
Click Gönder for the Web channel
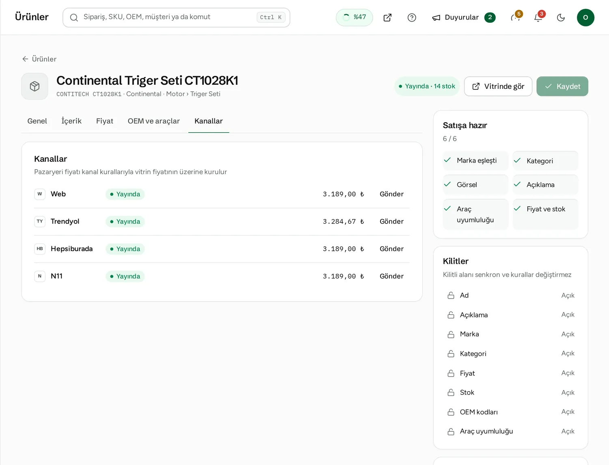coord(391,194)
